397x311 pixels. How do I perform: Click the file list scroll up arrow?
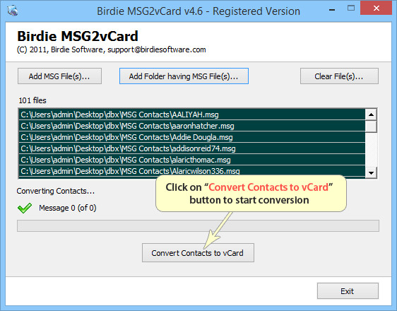point(371,115)
